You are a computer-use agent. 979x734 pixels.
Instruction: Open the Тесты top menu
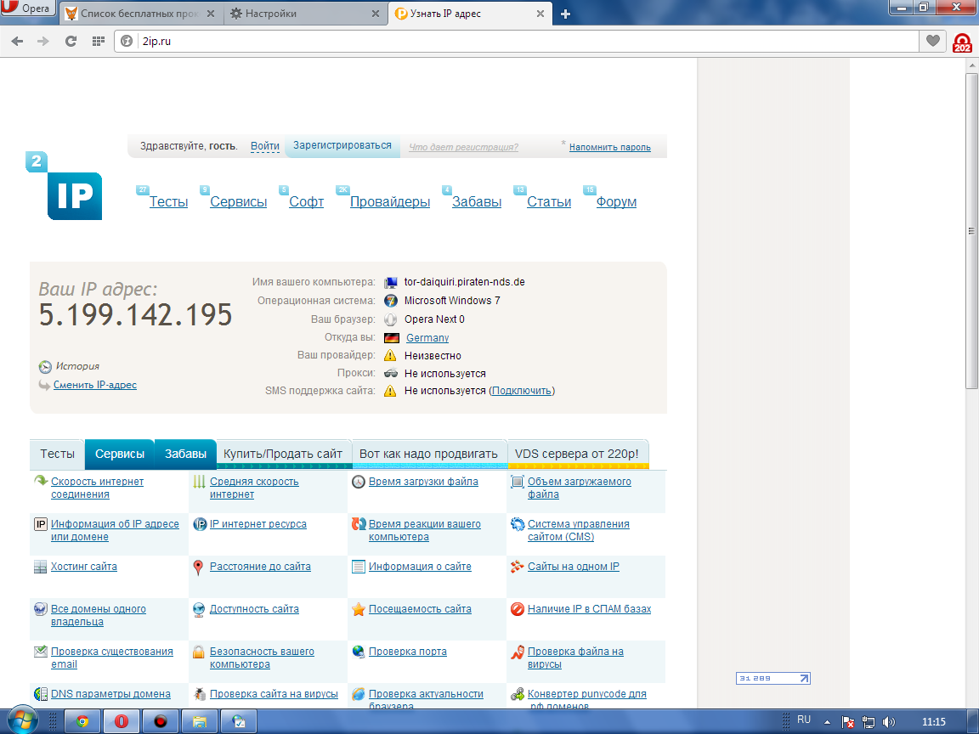pos(168,201)
